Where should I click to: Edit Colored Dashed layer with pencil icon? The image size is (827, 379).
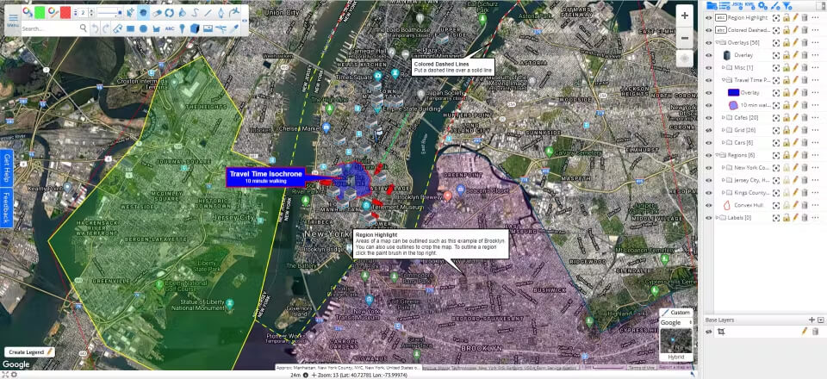(x=795, y=30)
